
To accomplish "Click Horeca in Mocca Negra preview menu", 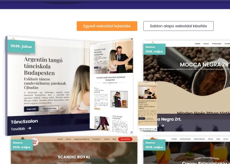I will click(x=206, y=44).
